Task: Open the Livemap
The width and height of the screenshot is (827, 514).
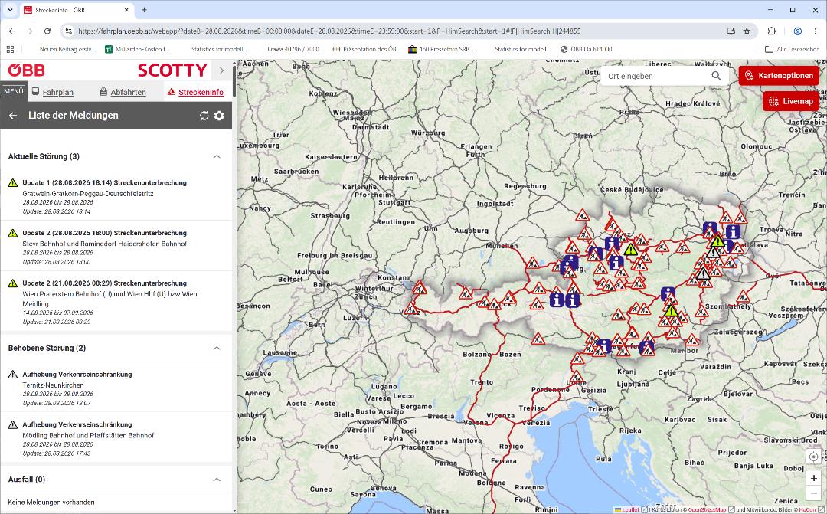Action: 790,101
